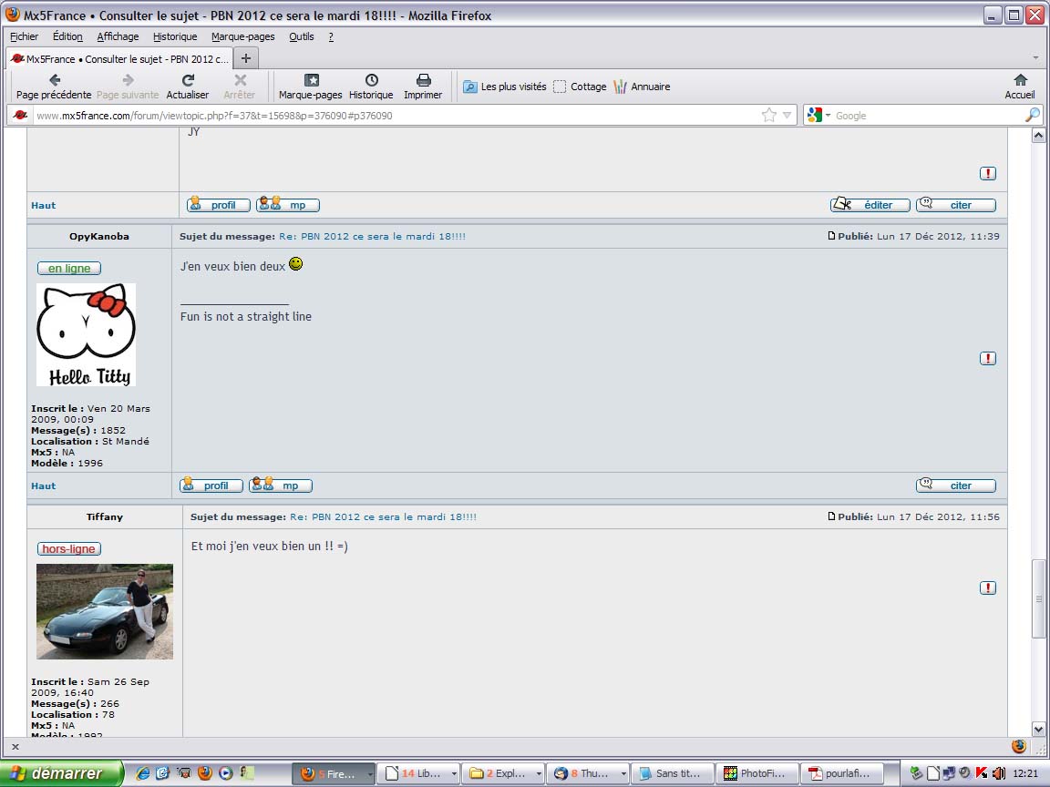Click OpyKanoba post's small page icon
This screenshot has width=1050, height=787.
tap(831, 236)
